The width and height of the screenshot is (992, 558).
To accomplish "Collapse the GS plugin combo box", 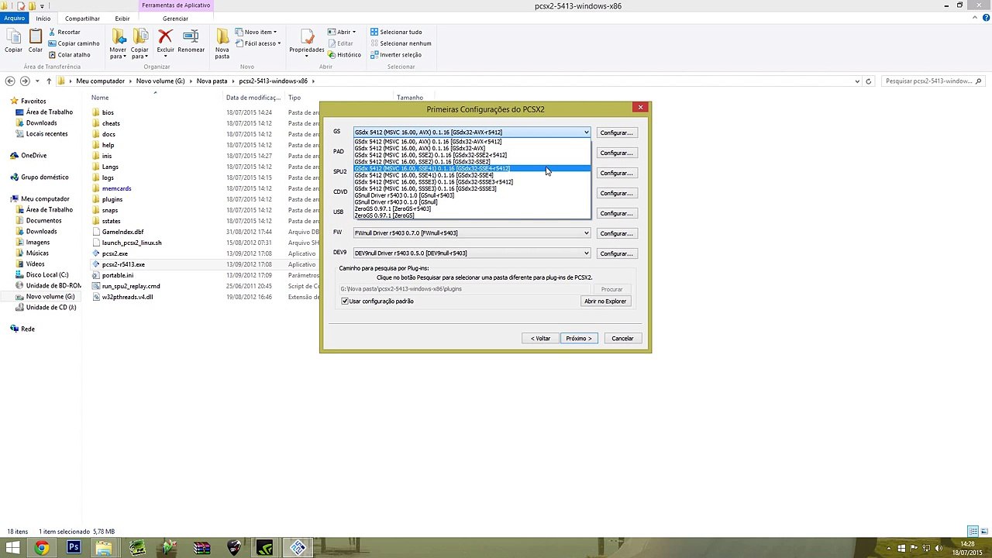I will [586, 133].
